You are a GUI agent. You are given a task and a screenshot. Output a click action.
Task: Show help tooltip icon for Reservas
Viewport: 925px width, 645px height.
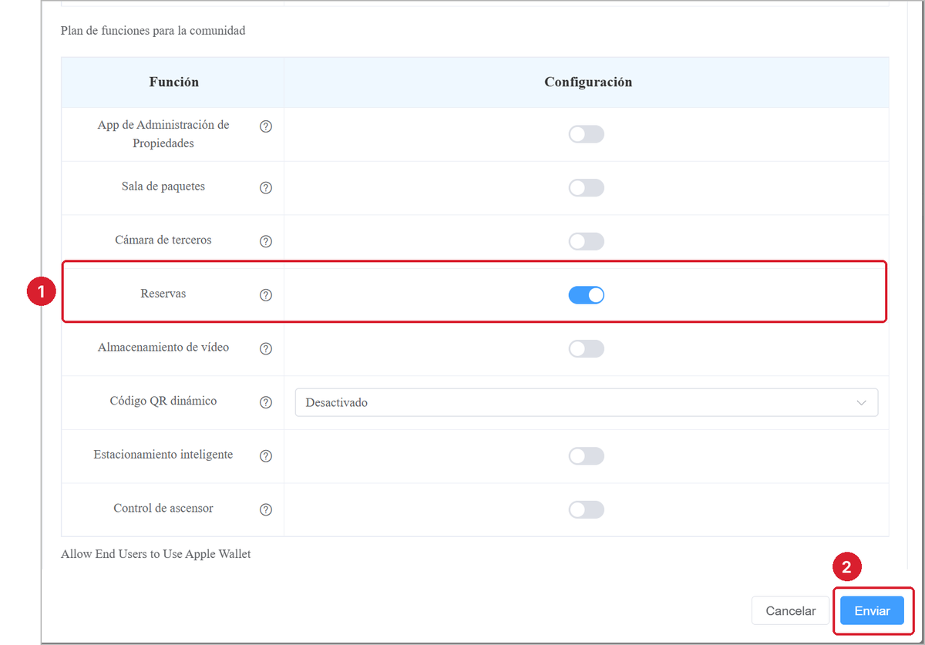tap(266, 295)
